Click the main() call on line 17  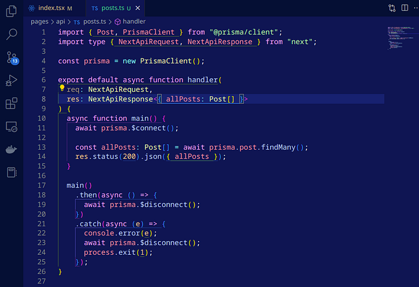pyautogui.click(x=79, y=186)
